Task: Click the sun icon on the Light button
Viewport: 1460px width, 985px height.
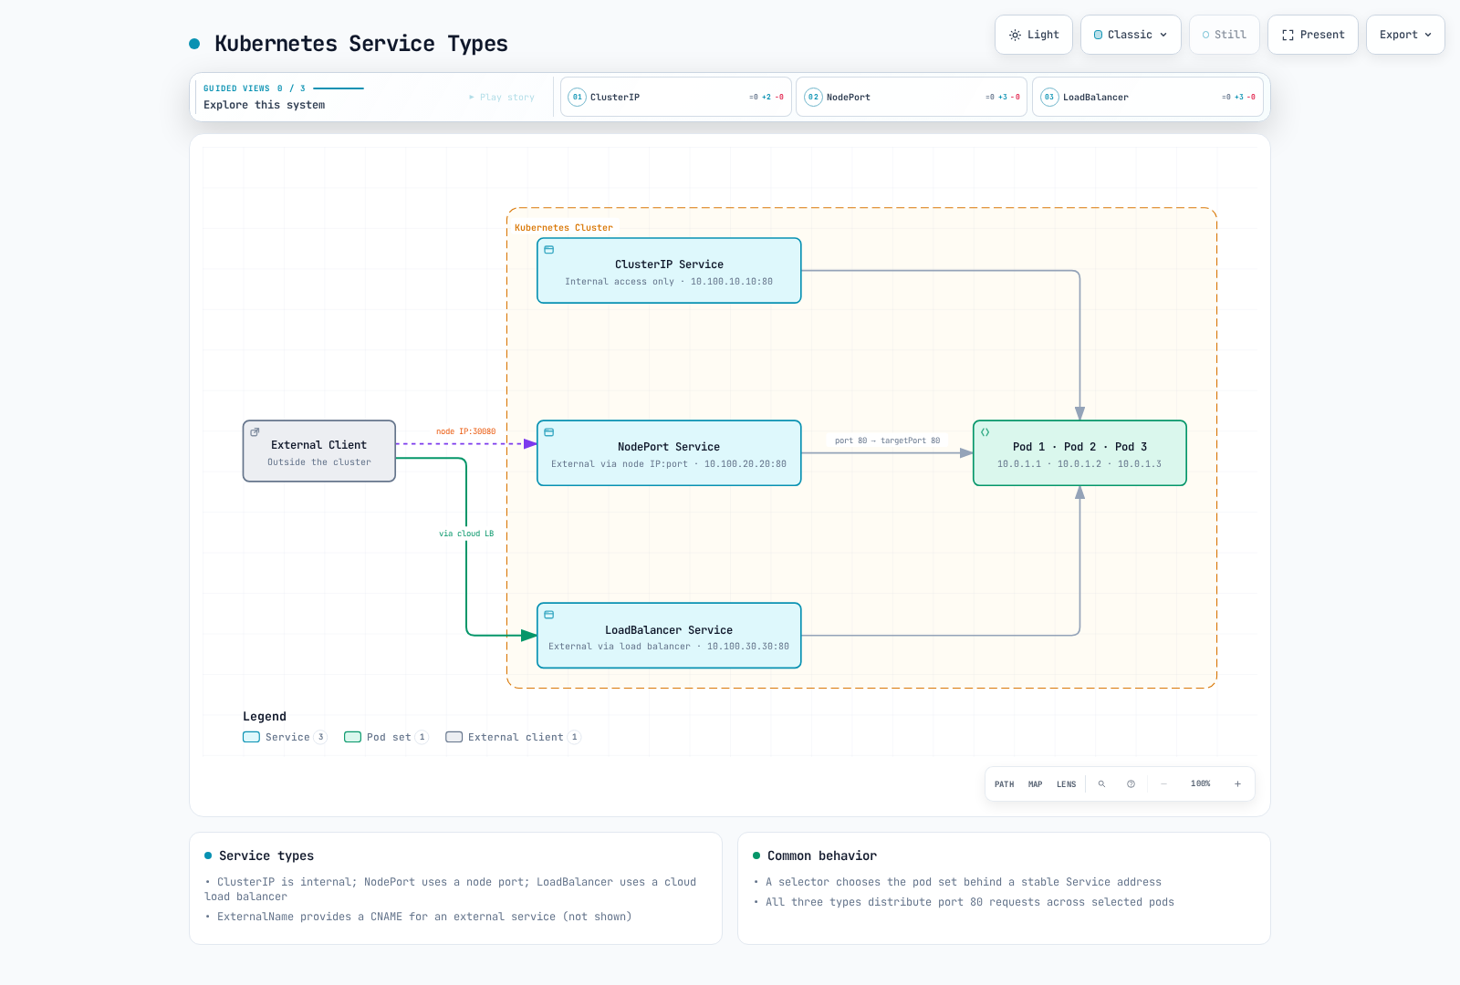Action: 1015,35
